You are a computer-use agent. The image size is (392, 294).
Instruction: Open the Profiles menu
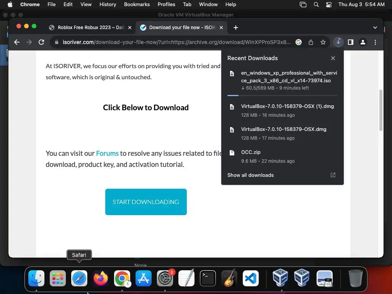166,5
